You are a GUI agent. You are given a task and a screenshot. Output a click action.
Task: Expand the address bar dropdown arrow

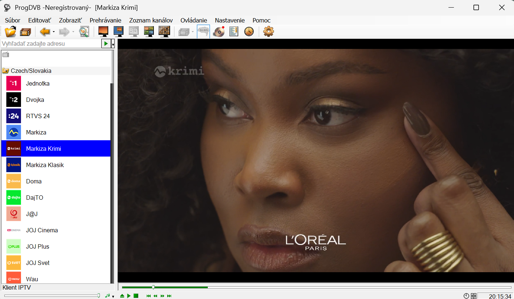point(113,44)
